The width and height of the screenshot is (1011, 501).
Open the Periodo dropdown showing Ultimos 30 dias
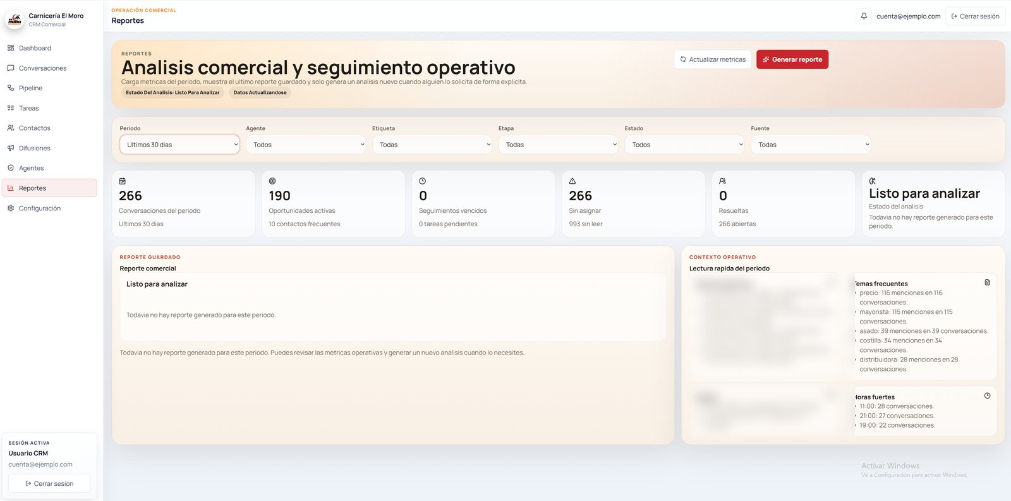click(x=179, y=145)
